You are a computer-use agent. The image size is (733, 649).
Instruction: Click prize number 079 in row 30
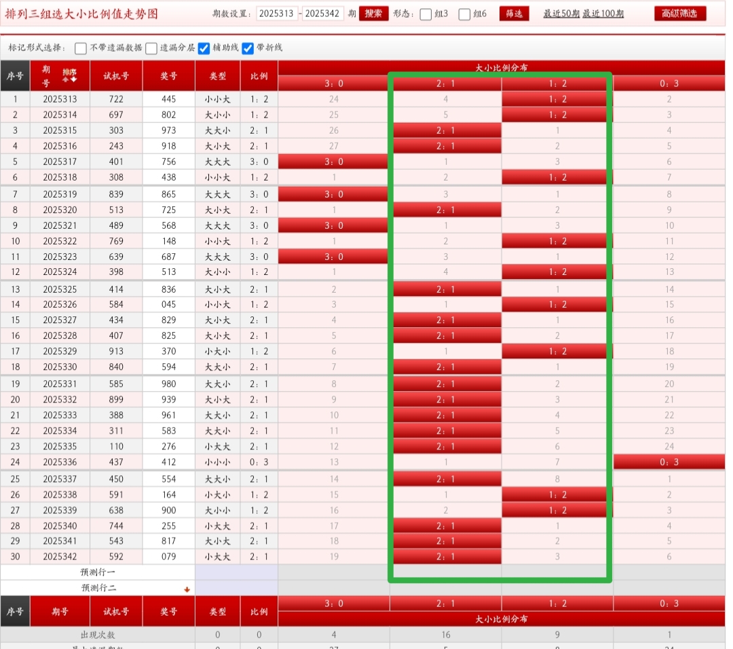tap(168, 557)
